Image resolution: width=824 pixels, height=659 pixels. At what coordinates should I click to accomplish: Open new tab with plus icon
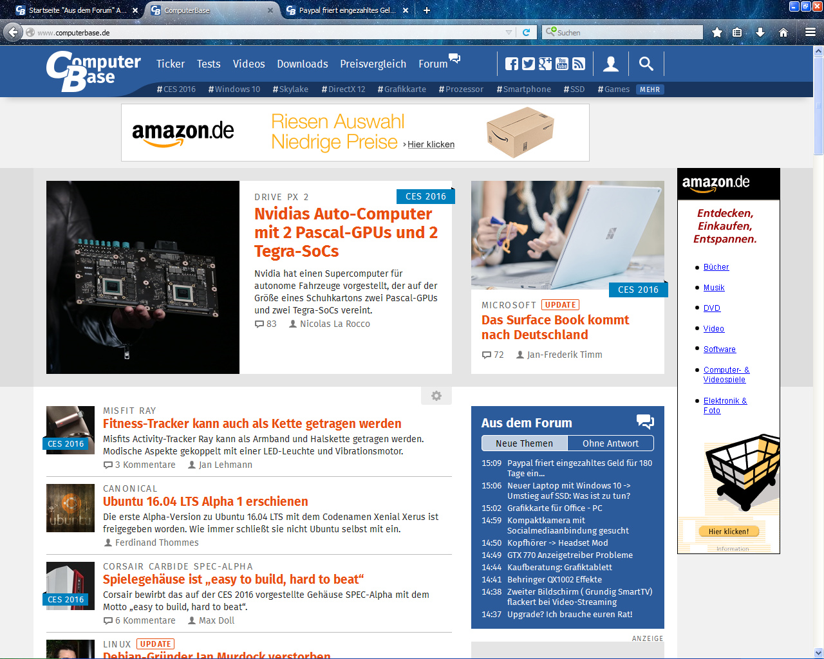(427, 10)
